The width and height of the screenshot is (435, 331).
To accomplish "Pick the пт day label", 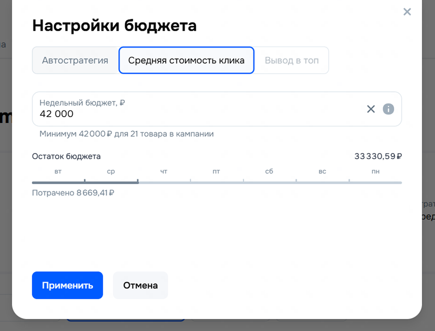I will pyautogui.click(x=216, y=172).
